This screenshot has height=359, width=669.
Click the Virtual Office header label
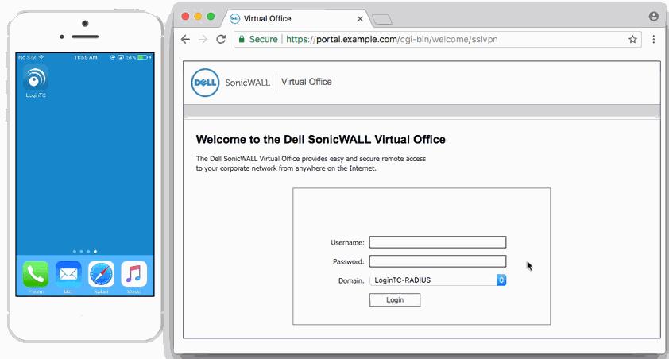tap(307, 82)
